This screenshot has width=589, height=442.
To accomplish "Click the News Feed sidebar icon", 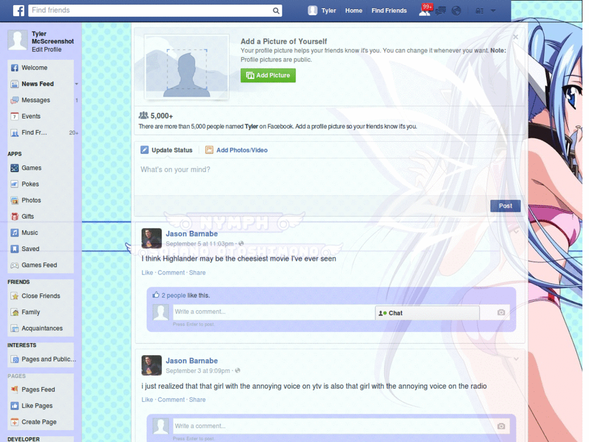I will click(14, 84).
